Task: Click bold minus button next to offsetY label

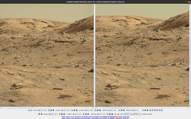Action: (x=133, y=110)
